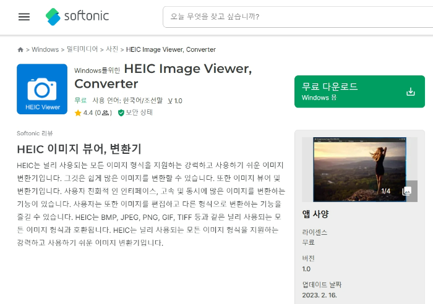The width and height of the screenshot is (433, 304).
Task: Click the 앱 사양 heading
Action: [315, 214]
